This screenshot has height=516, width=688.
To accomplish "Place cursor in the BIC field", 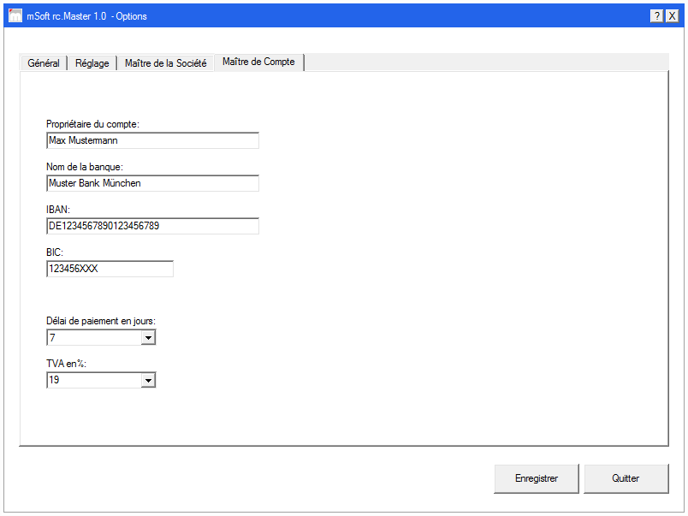I will (x=110, y=269).
